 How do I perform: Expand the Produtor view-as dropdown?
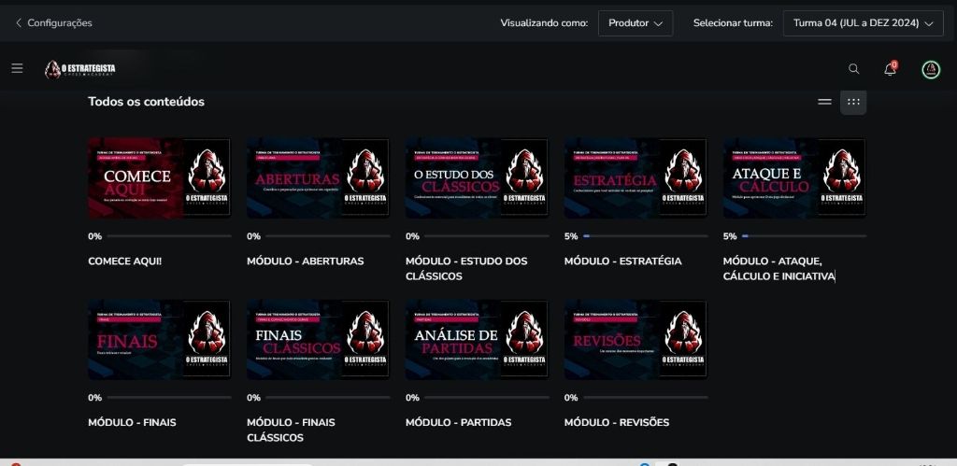635,23
